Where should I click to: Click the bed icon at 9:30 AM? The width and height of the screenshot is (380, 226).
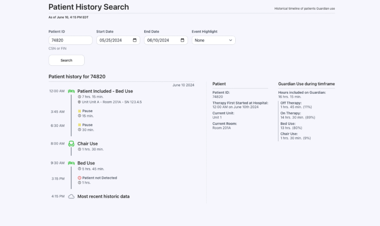point(71,163)
